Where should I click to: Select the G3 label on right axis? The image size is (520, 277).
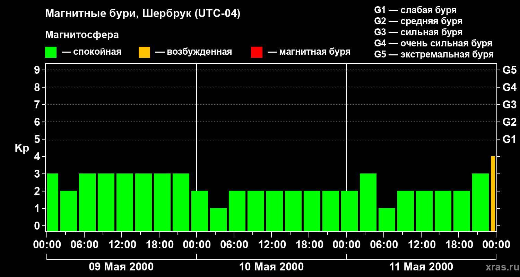pyautogui.click(x=509, y=105)
